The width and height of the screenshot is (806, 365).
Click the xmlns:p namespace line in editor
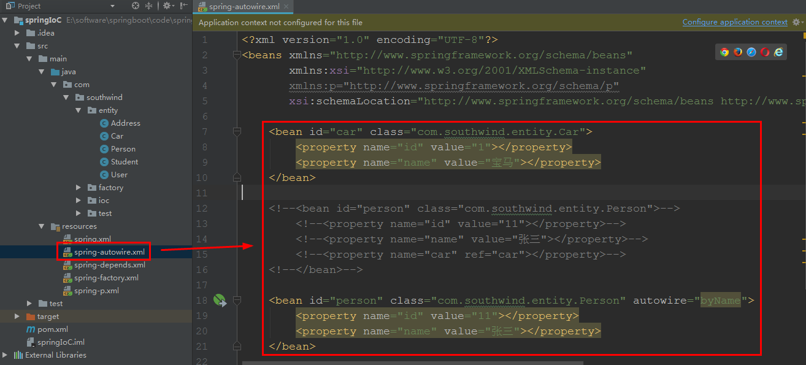455,86
